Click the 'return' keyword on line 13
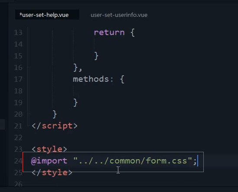This screenshot has height=192, width=238. (109, 32)
